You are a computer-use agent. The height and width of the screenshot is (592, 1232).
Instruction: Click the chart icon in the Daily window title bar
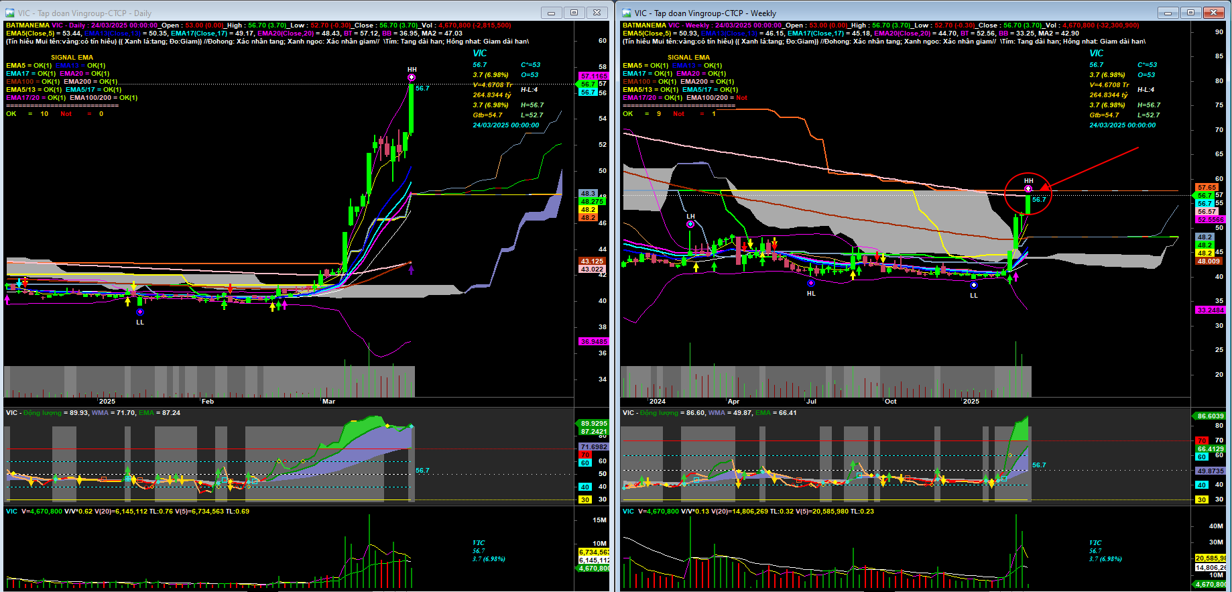(x=9, y=13)
